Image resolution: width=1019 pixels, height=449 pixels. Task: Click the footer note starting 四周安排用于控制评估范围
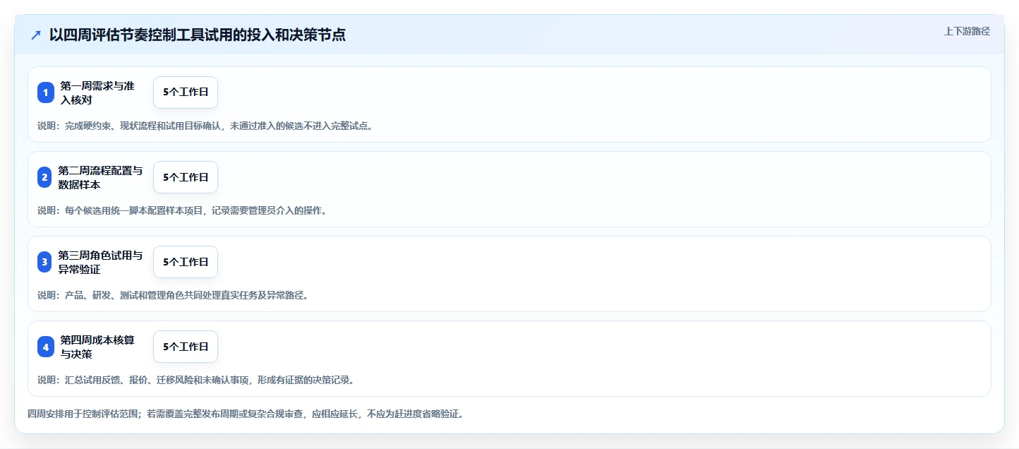click(x=246, y=414)
